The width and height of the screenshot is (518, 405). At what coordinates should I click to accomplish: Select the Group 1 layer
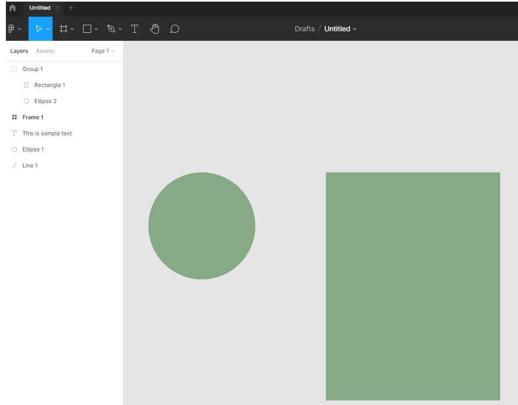[x=32, y=69]
